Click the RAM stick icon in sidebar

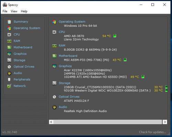pyautogui.click(x=9, y=41)
